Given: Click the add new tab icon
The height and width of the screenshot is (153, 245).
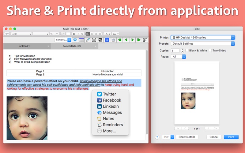Looking at the screenshot, I should click(145, 40).
